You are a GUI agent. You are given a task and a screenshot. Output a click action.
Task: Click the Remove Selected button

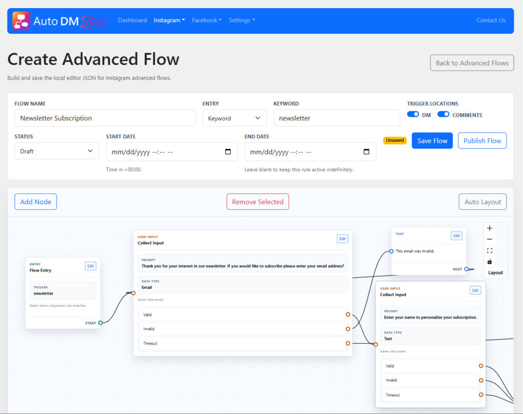coord(257,202)
